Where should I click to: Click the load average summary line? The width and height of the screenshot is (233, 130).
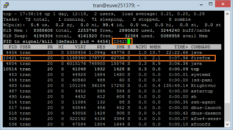click(104, 14)
